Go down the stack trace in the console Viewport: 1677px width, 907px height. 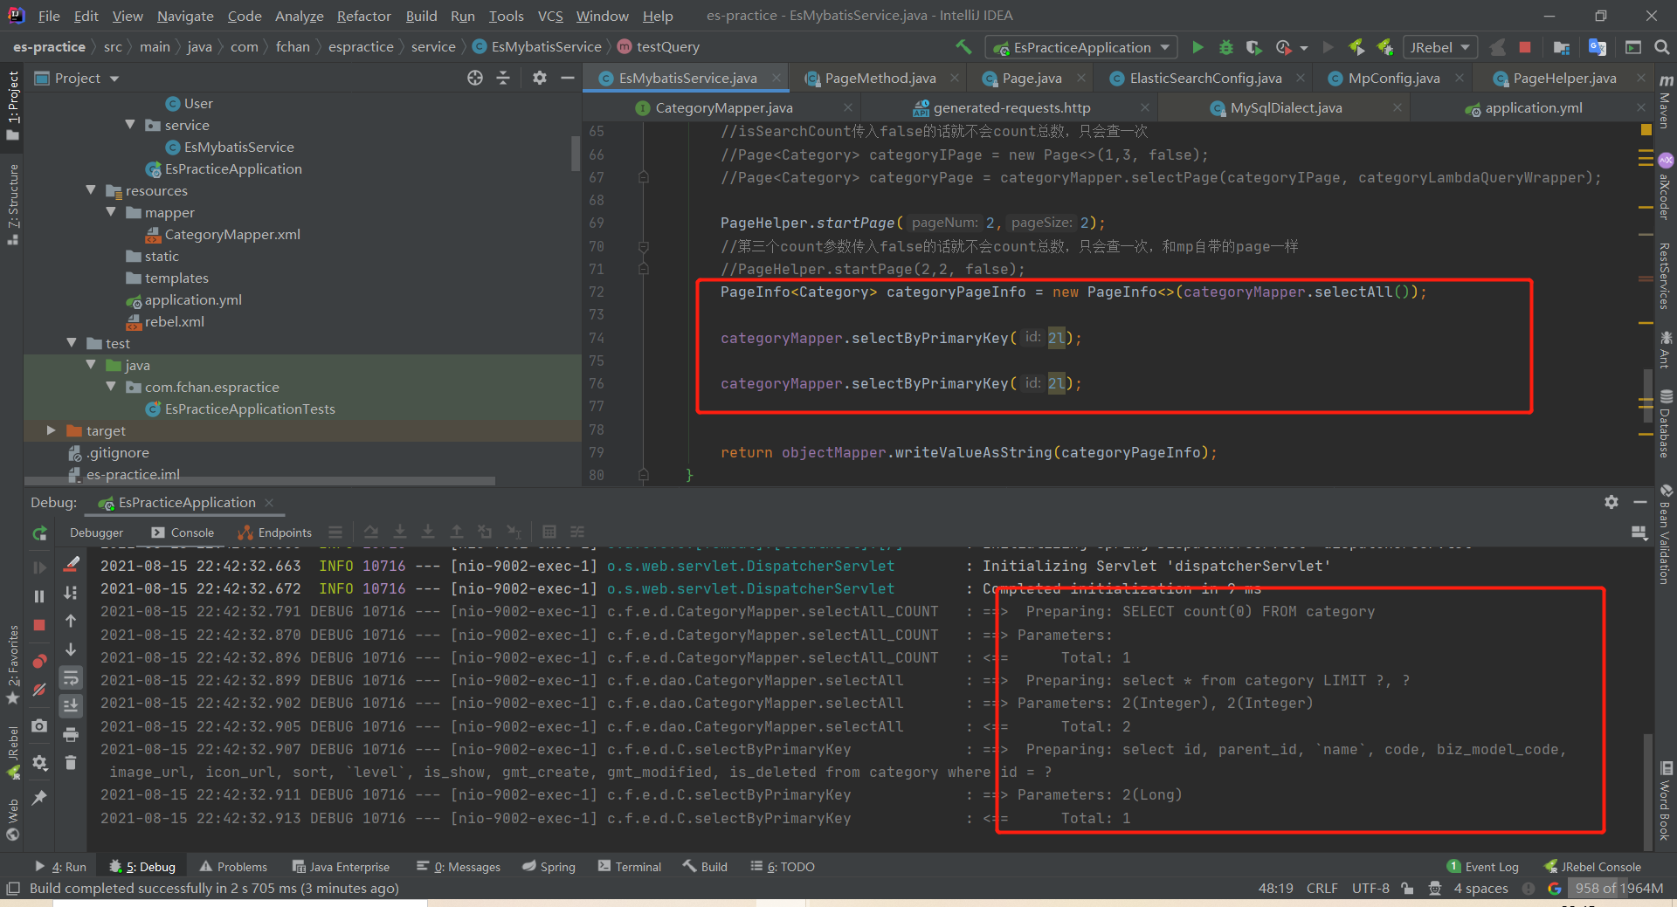71,649
